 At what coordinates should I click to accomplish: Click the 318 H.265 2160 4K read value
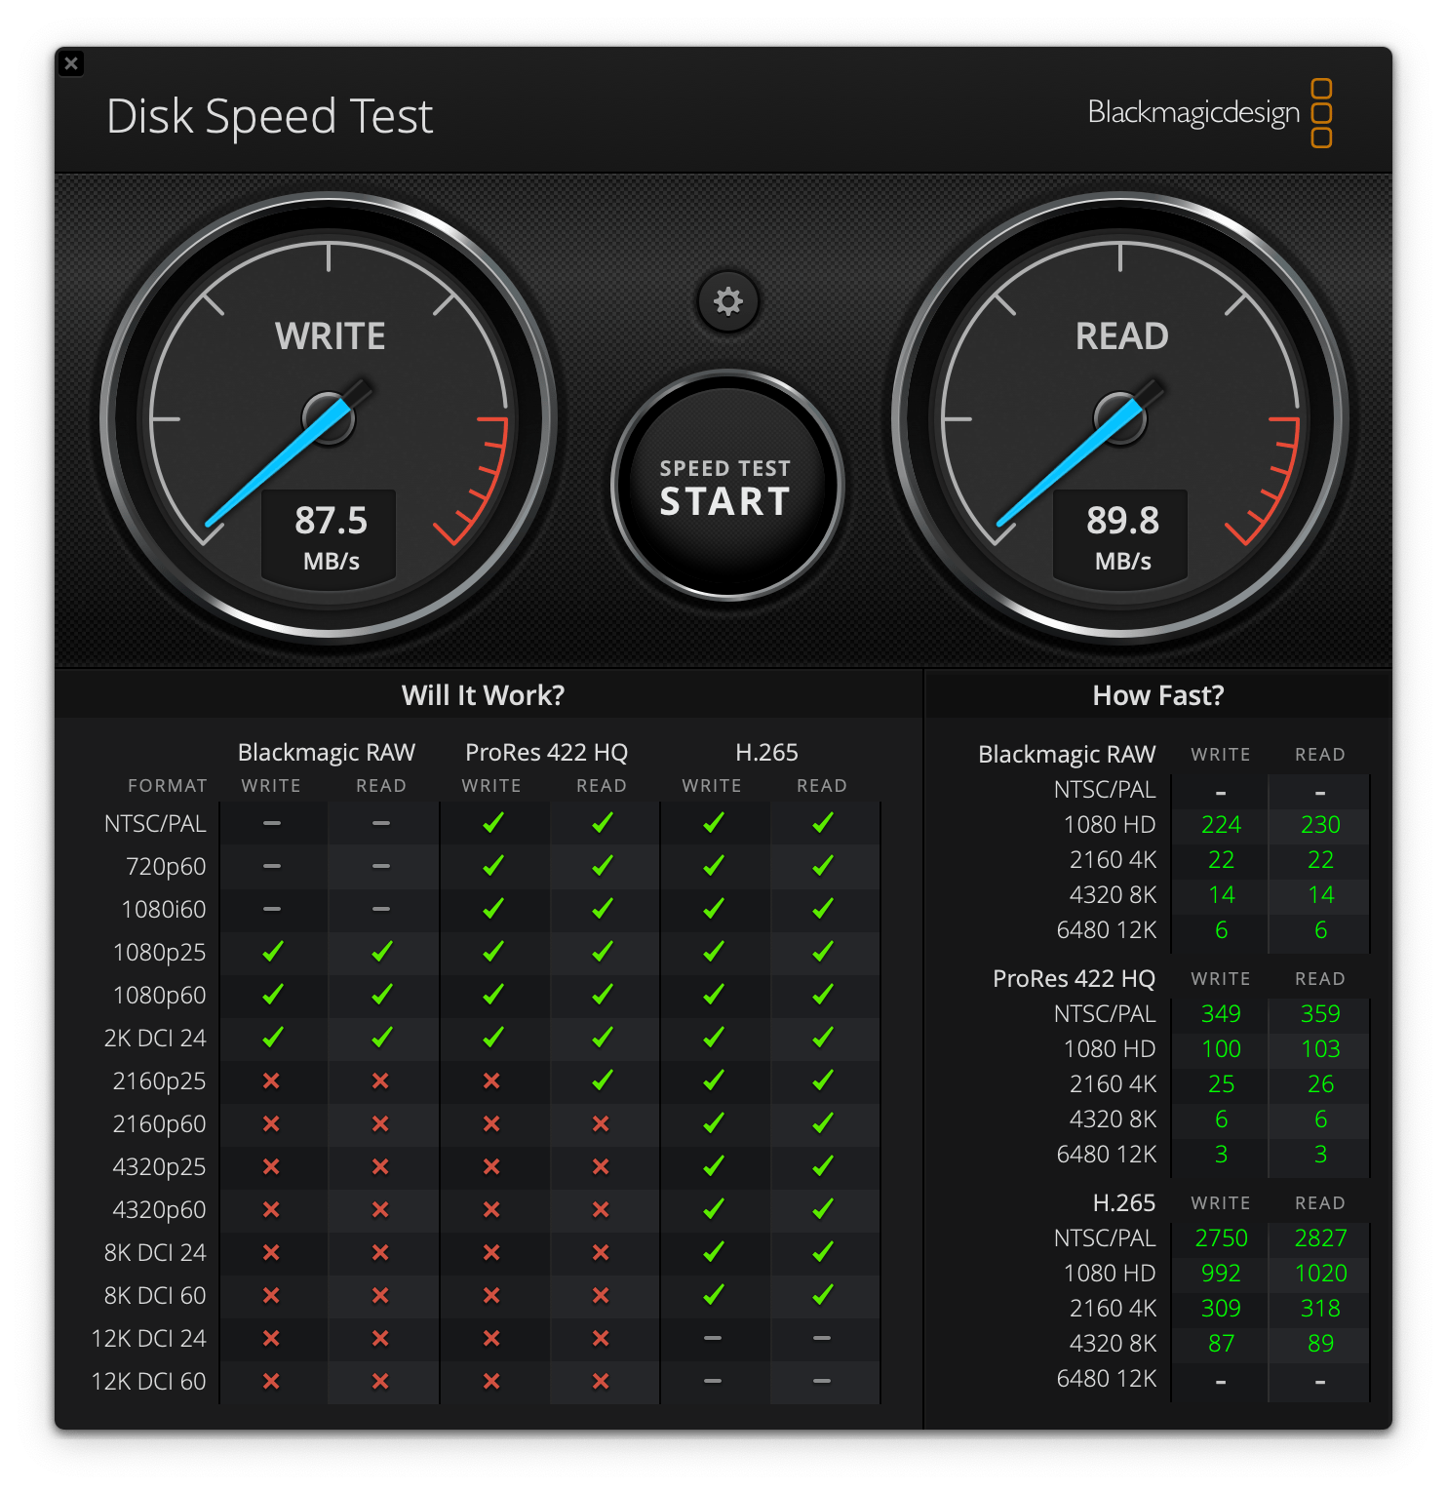click(1320, 1309)
